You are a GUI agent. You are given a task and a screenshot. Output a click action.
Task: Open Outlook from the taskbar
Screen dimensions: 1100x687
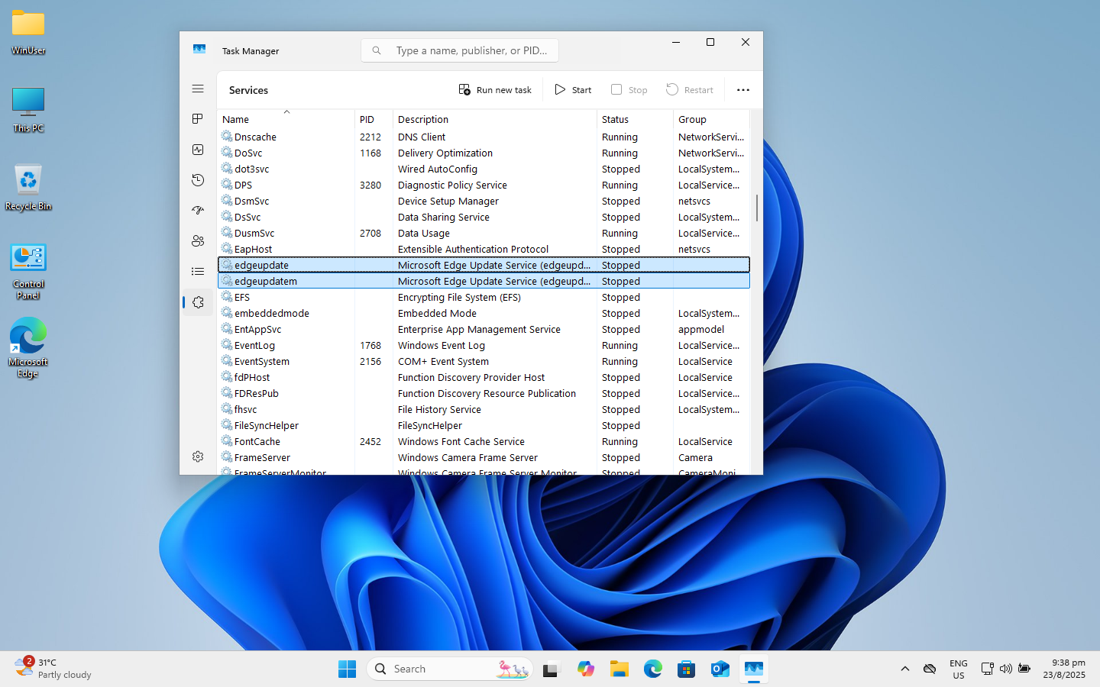coord(720,669)
